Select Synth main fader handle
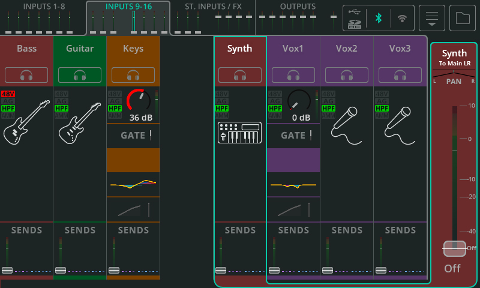 [455, 248]
